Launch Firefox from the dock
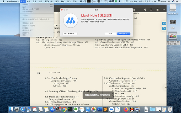The width and height of the screenshot is (181, 113). pos(126,109)
